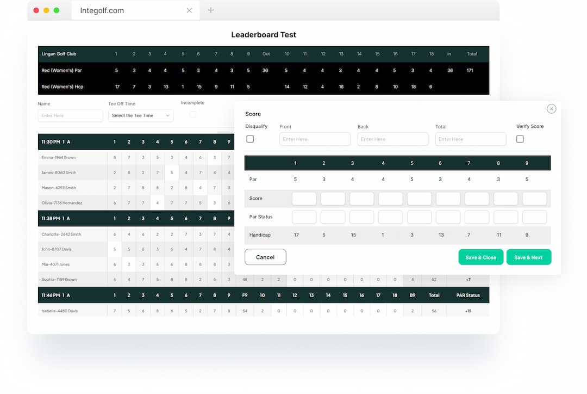Click the Total score Enter Here field
The height and width of the screenshot is (394, 587).
pyautogui.click(x=470, y=139)
